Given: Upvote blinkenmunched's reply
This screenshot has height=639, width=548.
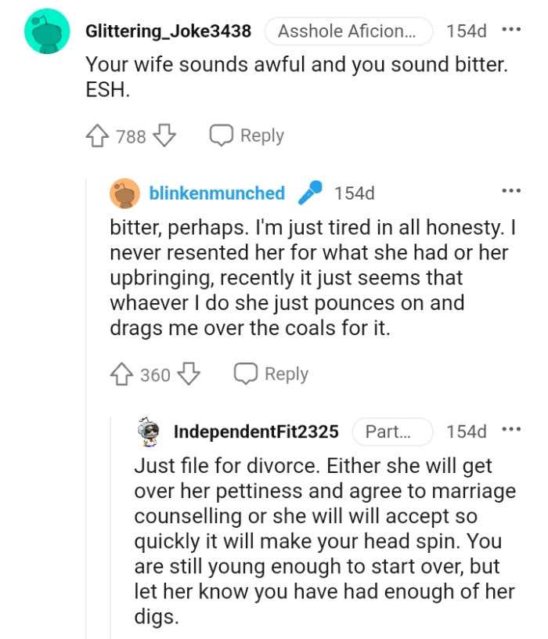Looking at the screenshot, I should tap(121, 374).
